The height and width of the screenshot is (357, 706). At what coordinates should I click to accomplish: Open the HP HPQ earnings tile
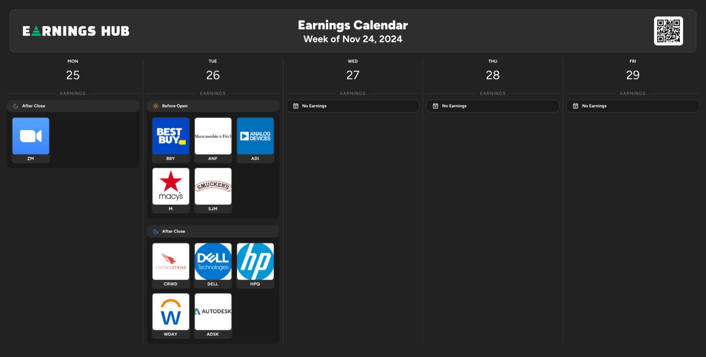[255, 266]
